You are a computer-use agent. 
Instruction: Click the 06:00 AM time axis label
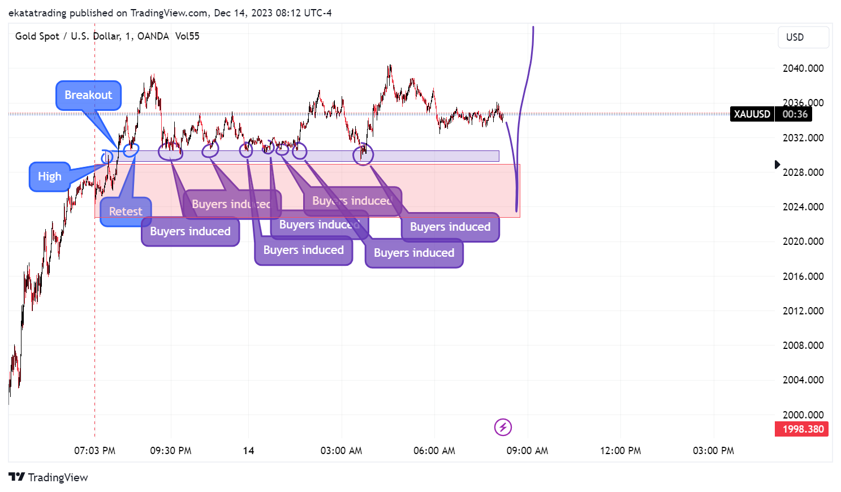pos(434,451)
